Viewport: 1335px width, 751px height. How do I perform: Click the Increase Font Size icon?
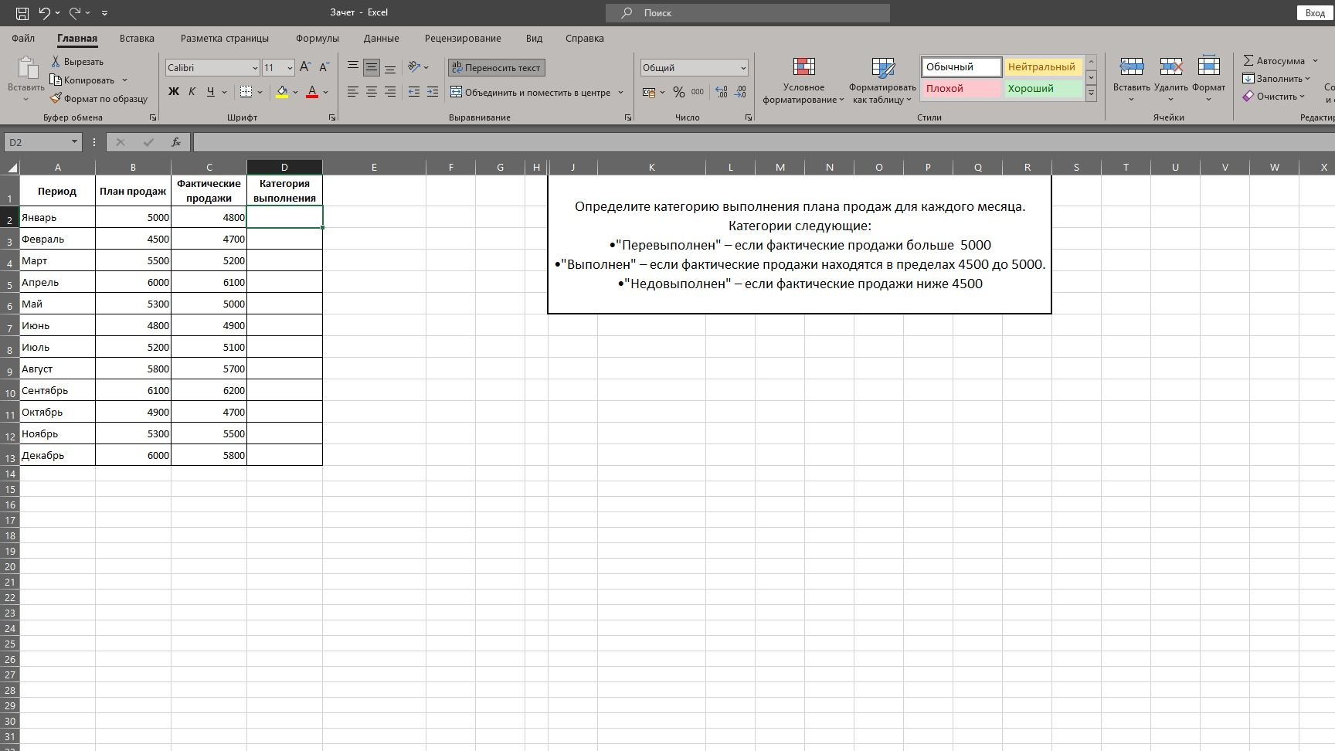pyautogui.click(x=305, y=67)
